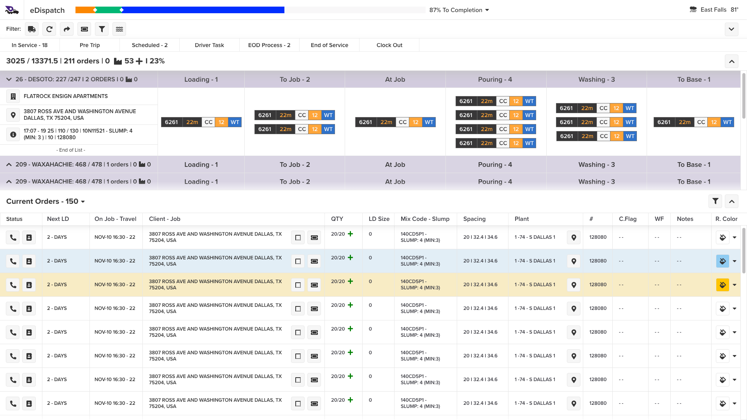Collapse the 26 - DESOTO plant section
747x420 pixels.
tap(9, 79)
